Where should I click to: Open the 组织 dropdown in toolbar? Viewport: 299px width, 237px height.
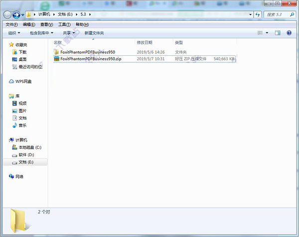[14, 33]
